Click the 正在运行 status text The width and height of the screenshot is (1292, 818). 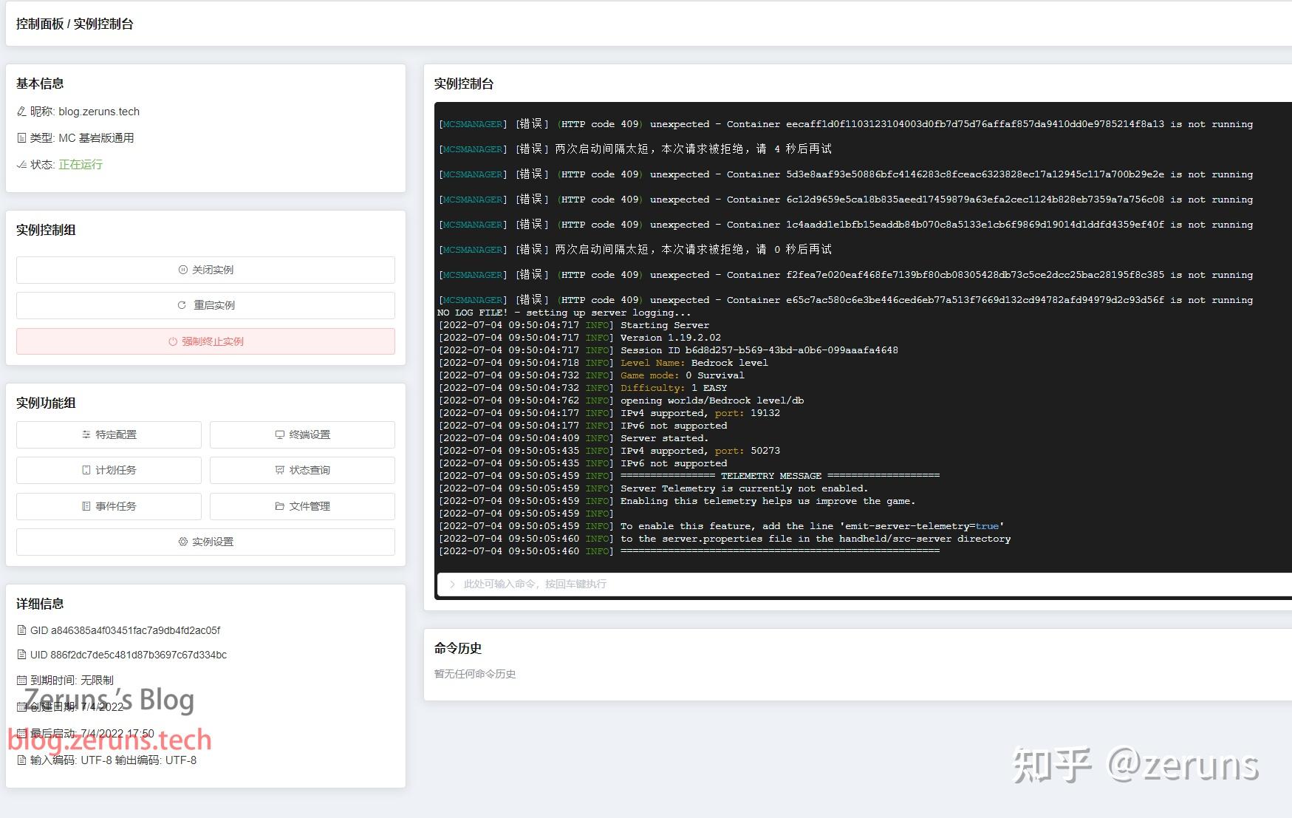point(80,164)
